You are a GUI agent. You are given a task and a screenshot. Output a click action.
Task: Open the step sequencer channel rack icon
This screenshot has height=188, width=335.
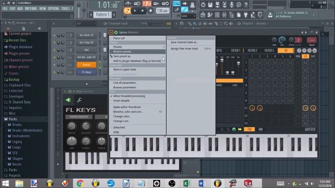click(217, 15)
